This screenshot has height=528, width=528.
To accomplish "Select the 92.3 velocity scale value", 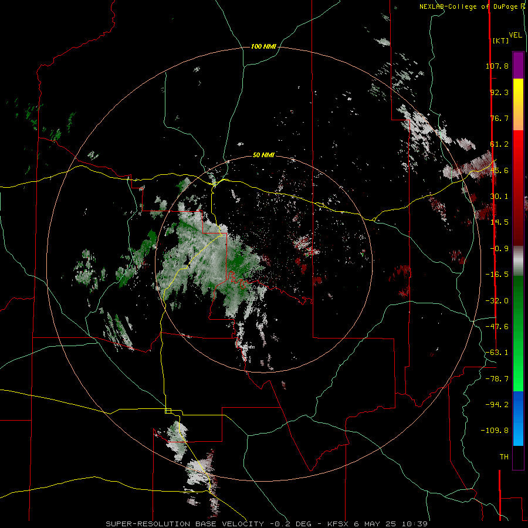I will point(499,92).
